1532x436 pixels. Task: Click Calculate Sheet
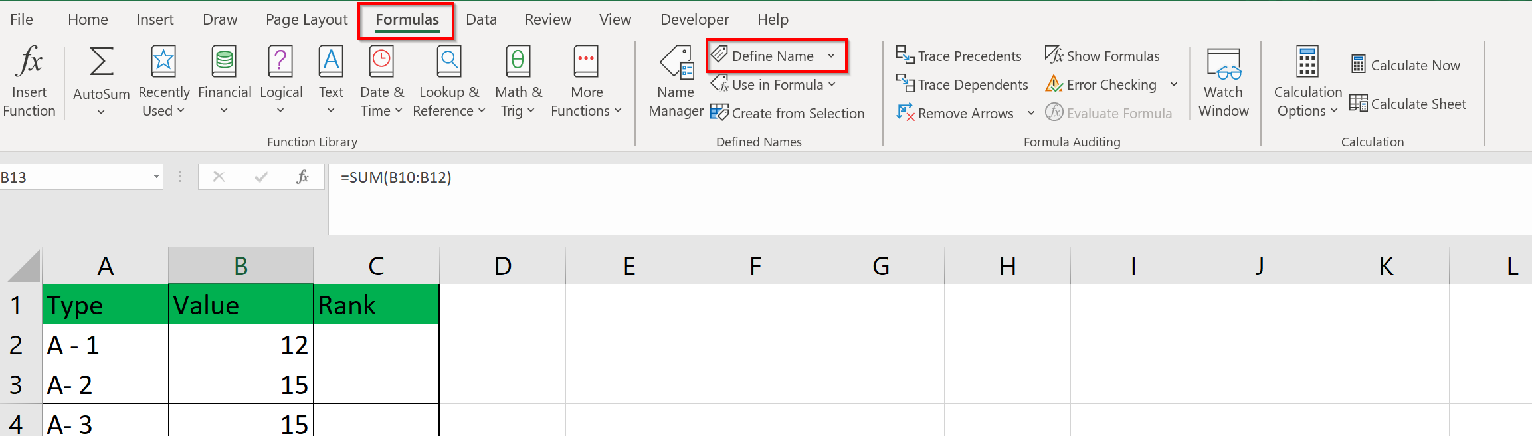tap(1408, 104)
